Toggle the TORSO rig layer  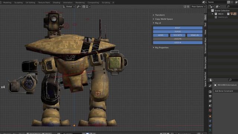(178, 32)
